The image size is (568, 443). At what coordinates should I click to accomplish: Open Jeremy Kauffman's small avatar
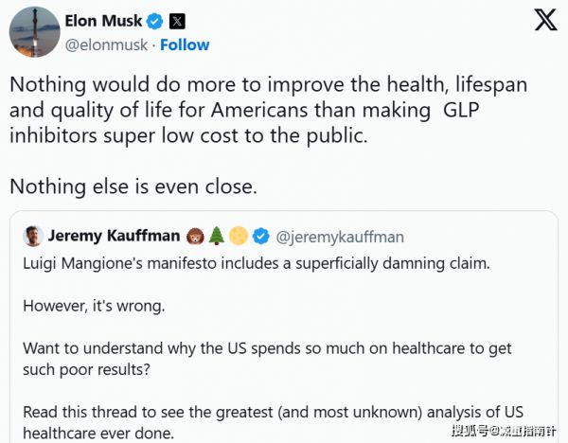click(x=32, y=236)
